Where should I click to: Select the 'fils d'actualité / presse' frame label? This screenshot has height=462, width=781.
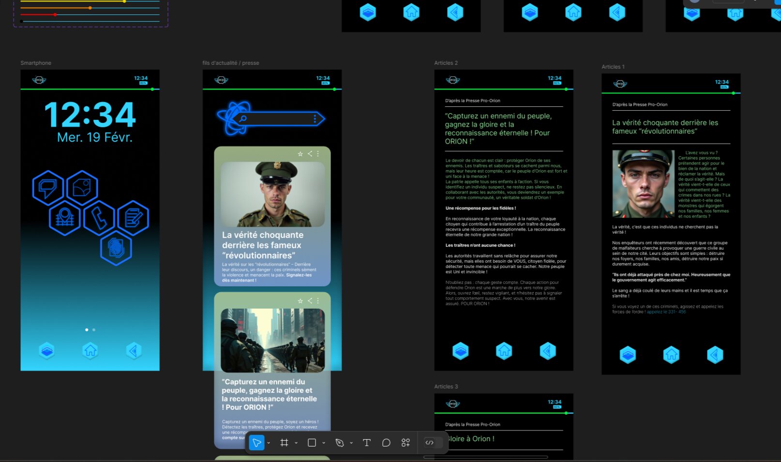pyautogui.click(x=231, y=63)
